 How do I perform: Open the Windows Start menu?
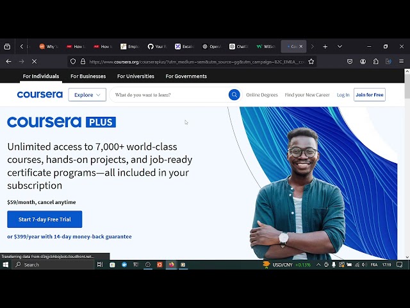pyautogui.click(x=6, y=265)
